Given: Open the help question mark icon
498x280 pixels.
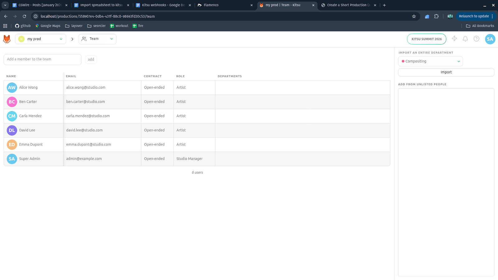Looking at the screenshot, I should [476, 39].
